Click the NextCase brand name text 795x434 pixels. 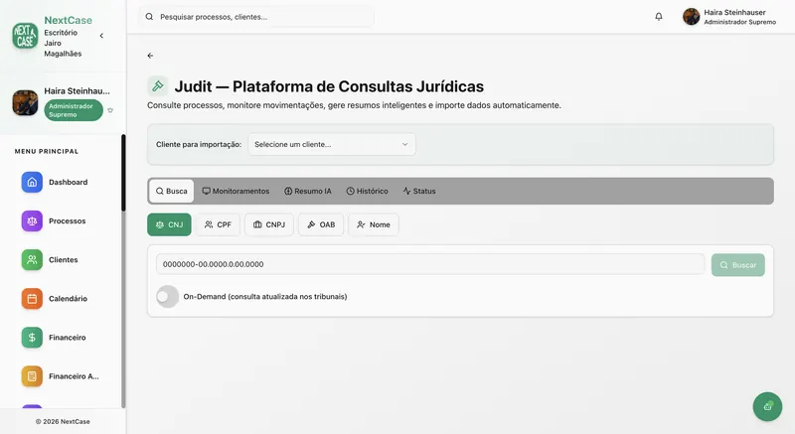pyautogui.click(x=68, y=20)
